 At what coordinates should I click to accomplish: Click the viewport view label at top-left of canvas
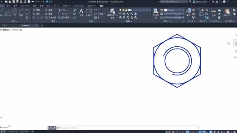(x=11, y=30)
